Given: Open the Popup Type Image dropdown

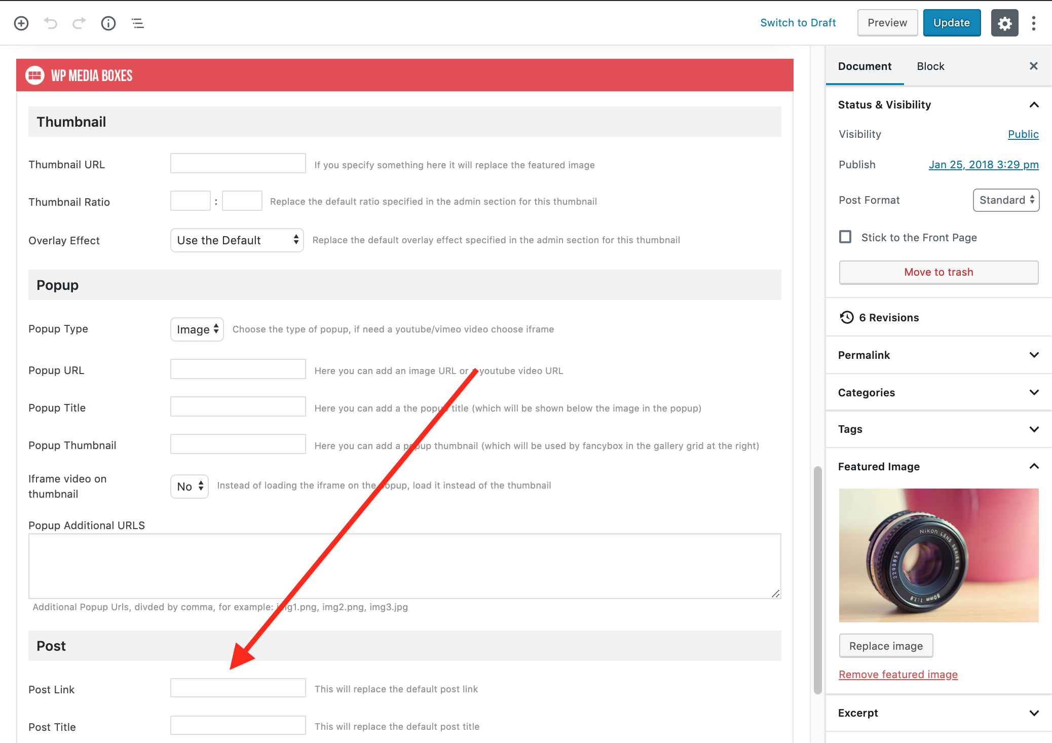Looking at the screenshot, I should 197,329.
